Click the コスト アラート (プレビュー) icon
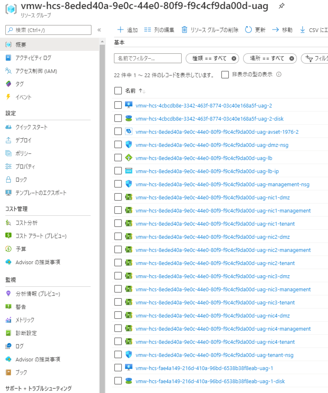 (x=8, y=235)
